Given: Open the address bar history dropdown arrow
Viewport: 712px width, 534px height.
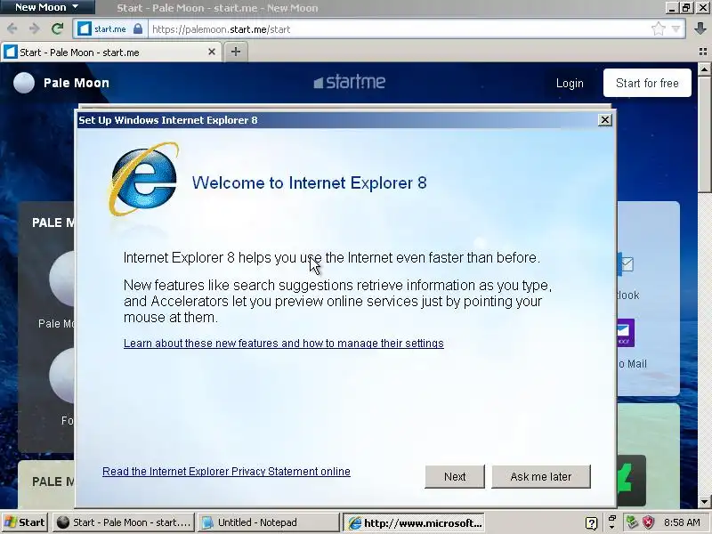Looking at the screenshot, I should (676, 29).
